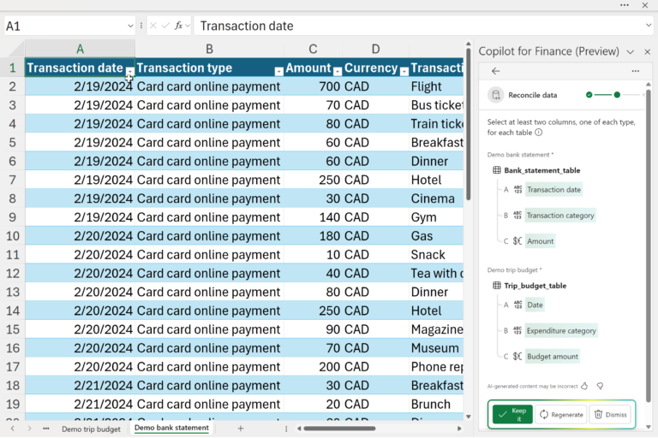
Task: Open the Copilot panel more options ellipsis
Action: (635, 71)
